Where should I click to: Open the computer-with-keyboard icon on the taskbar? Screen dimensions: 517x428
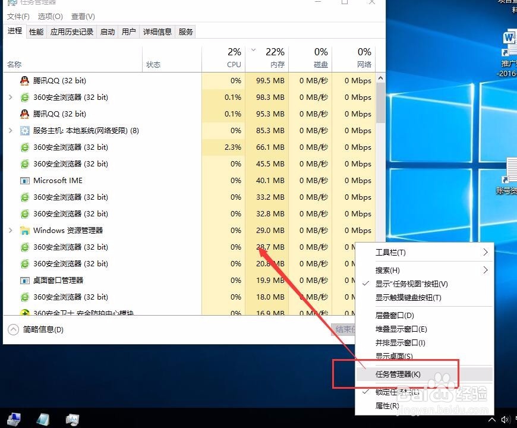coord(14,420)
